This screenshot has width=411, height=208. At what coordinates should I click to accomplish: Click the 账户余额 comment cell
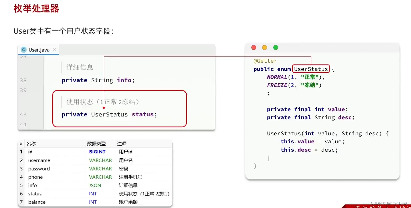128,202
